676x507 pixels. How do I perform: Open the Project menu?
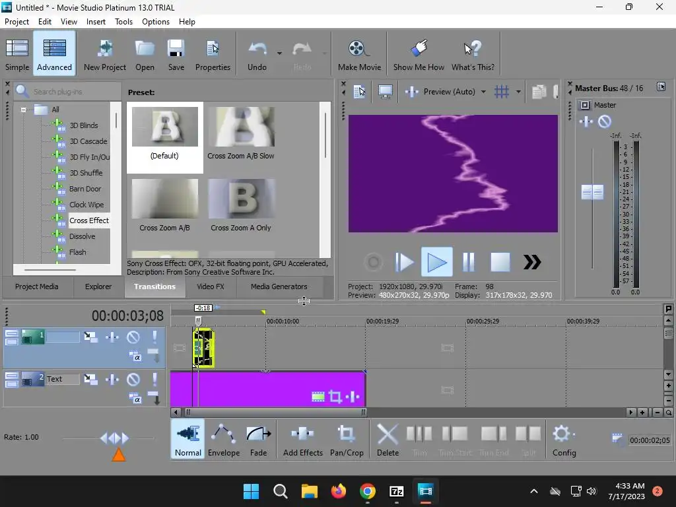(17, 22)
